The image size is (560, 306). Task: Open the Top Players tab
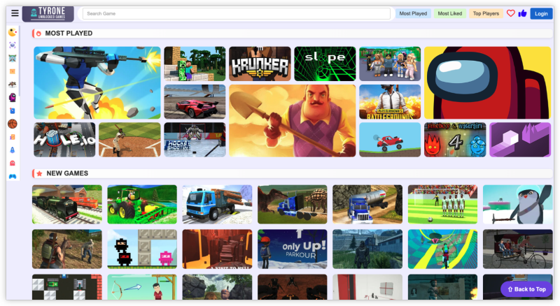click(x=486, y=13)
